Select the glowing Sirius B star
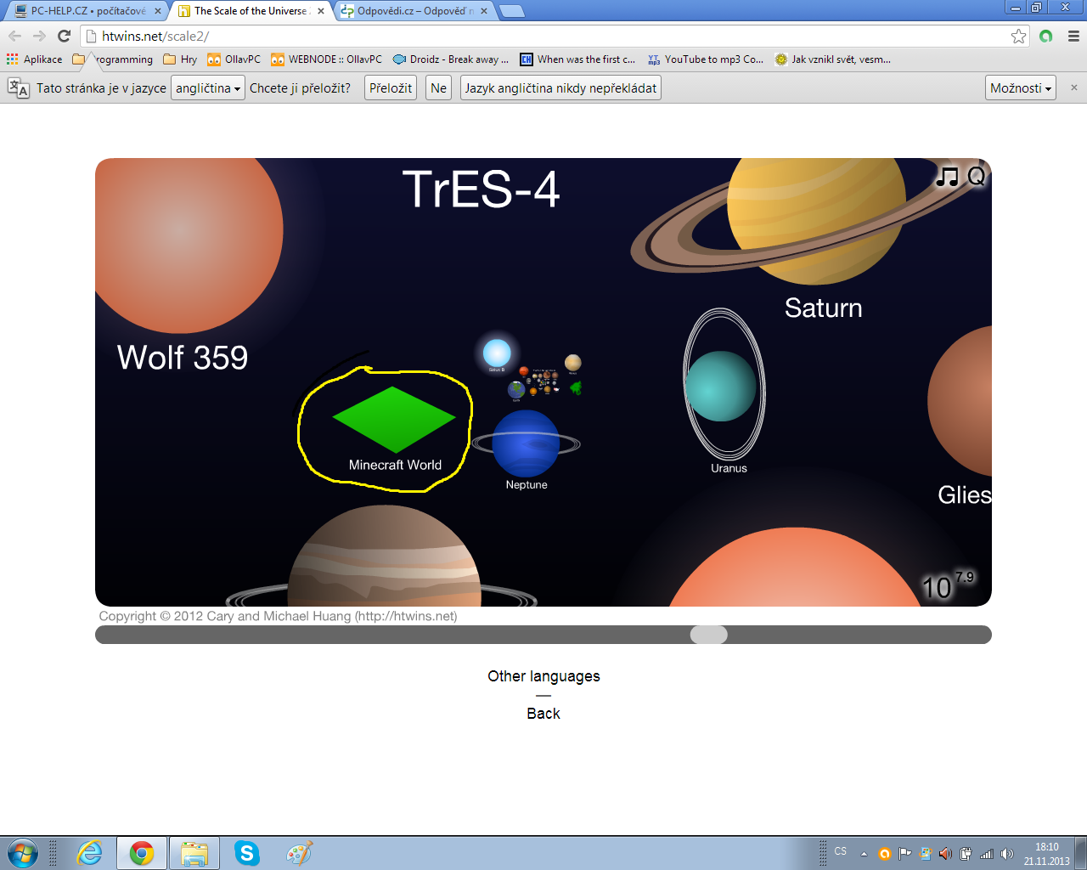The width and height of the screenshot is (1087, 870). [497, 353]
